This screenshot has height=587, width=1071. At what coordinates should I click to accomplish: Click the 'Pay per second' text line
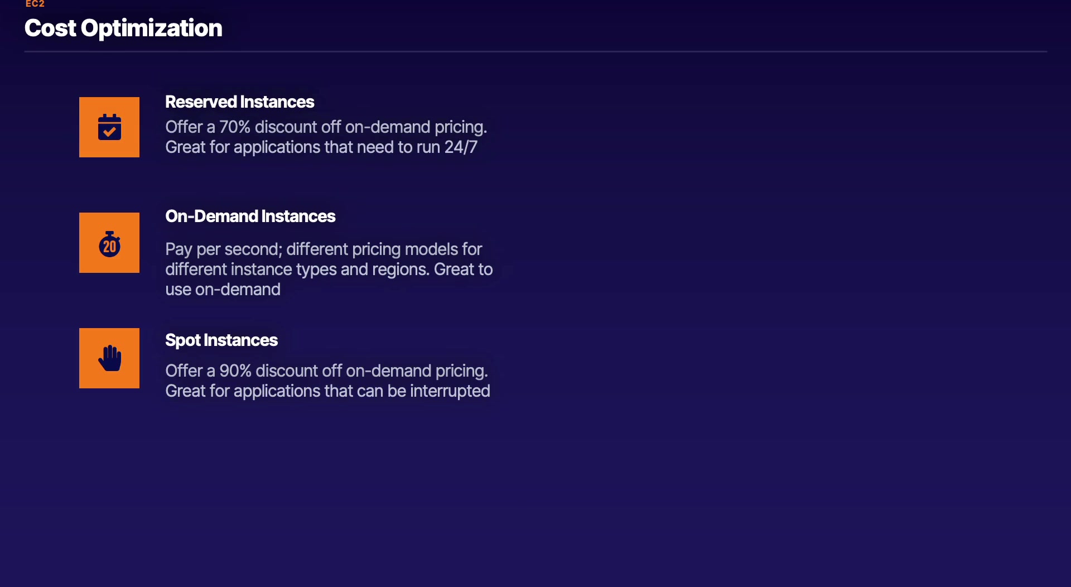tap(323, 249)
